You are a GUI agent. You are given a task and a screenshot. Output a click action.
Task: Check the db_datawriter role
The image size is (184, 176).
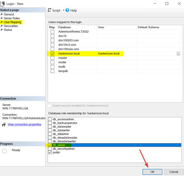point(50,130)
